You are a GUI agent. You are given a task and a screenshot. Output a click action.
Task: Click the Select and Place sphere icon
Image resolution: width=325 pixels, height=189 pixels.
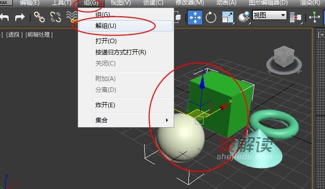(244, 17)
